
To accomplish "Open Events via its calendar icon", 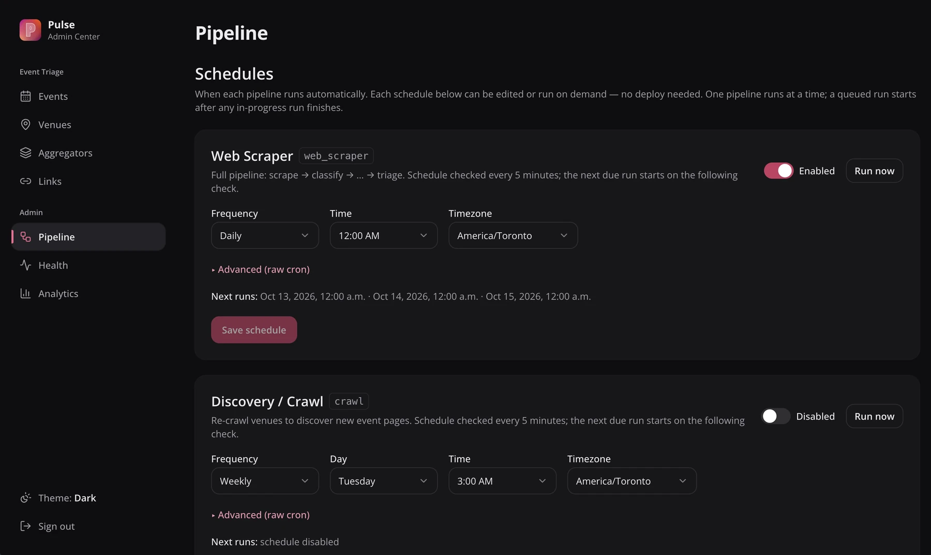I will point(25,96).
